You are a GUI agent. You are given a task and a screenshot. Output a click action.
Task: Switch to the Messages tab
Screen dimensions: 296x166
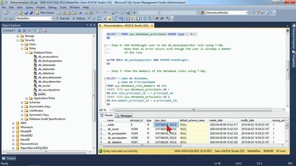point(124,116)
